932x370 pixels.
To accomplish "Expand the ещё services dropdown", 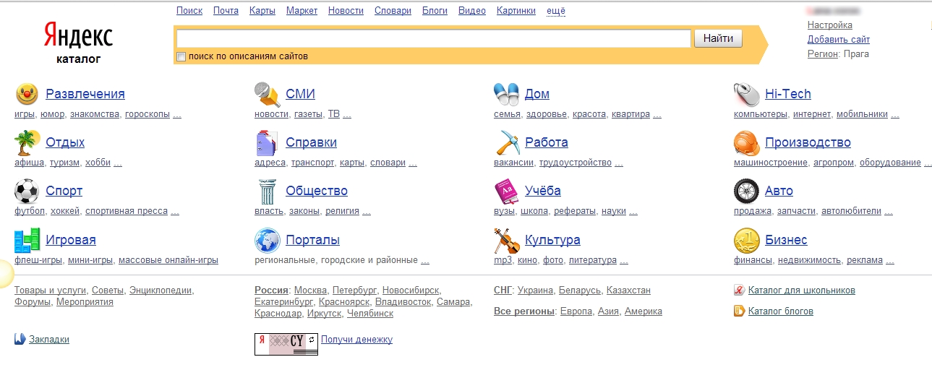I will tap(557, 11).
